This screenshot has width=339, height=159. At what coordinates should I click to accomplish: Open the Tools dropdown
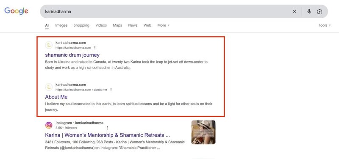tap(325, 25)
